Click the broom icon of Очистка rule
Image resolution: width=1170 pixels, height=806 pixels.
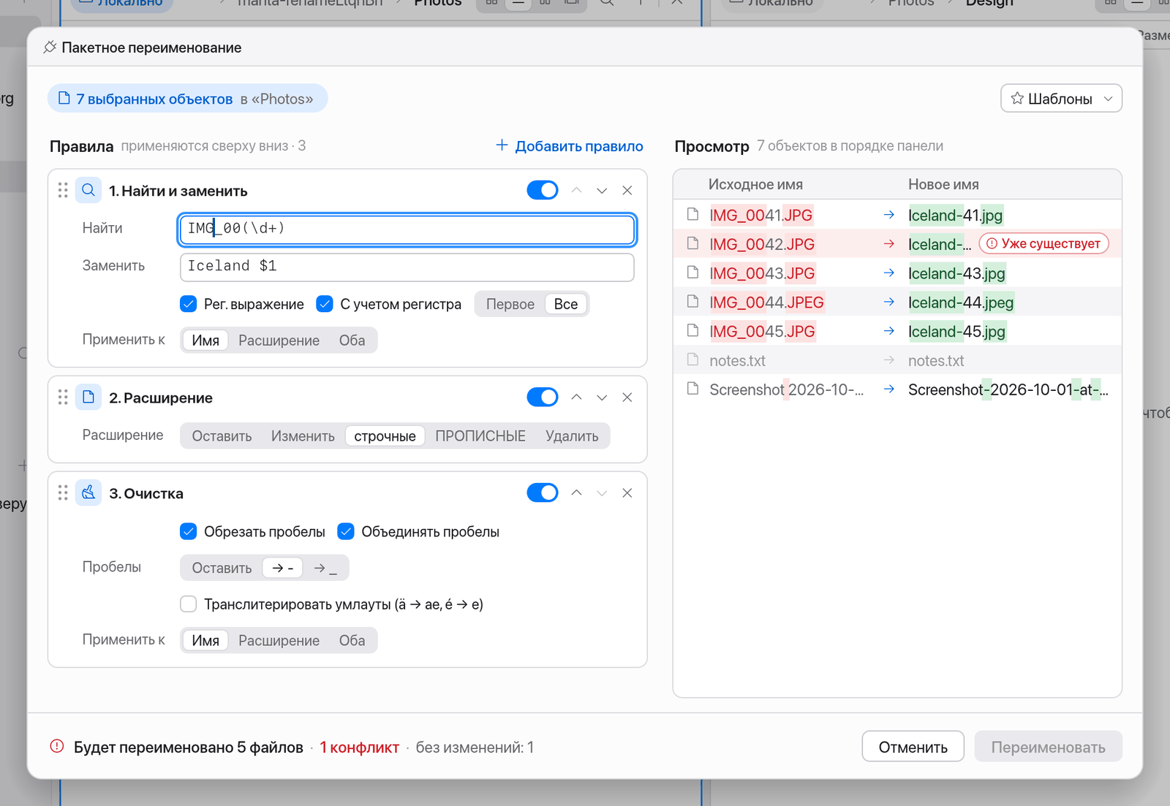(88, 493)
